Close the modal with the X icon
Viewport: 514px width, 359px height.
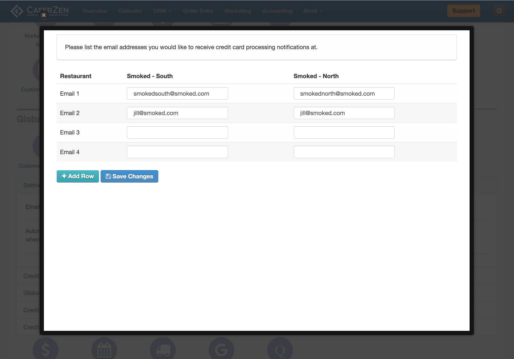pyautogui.click(x=44, y=15)
